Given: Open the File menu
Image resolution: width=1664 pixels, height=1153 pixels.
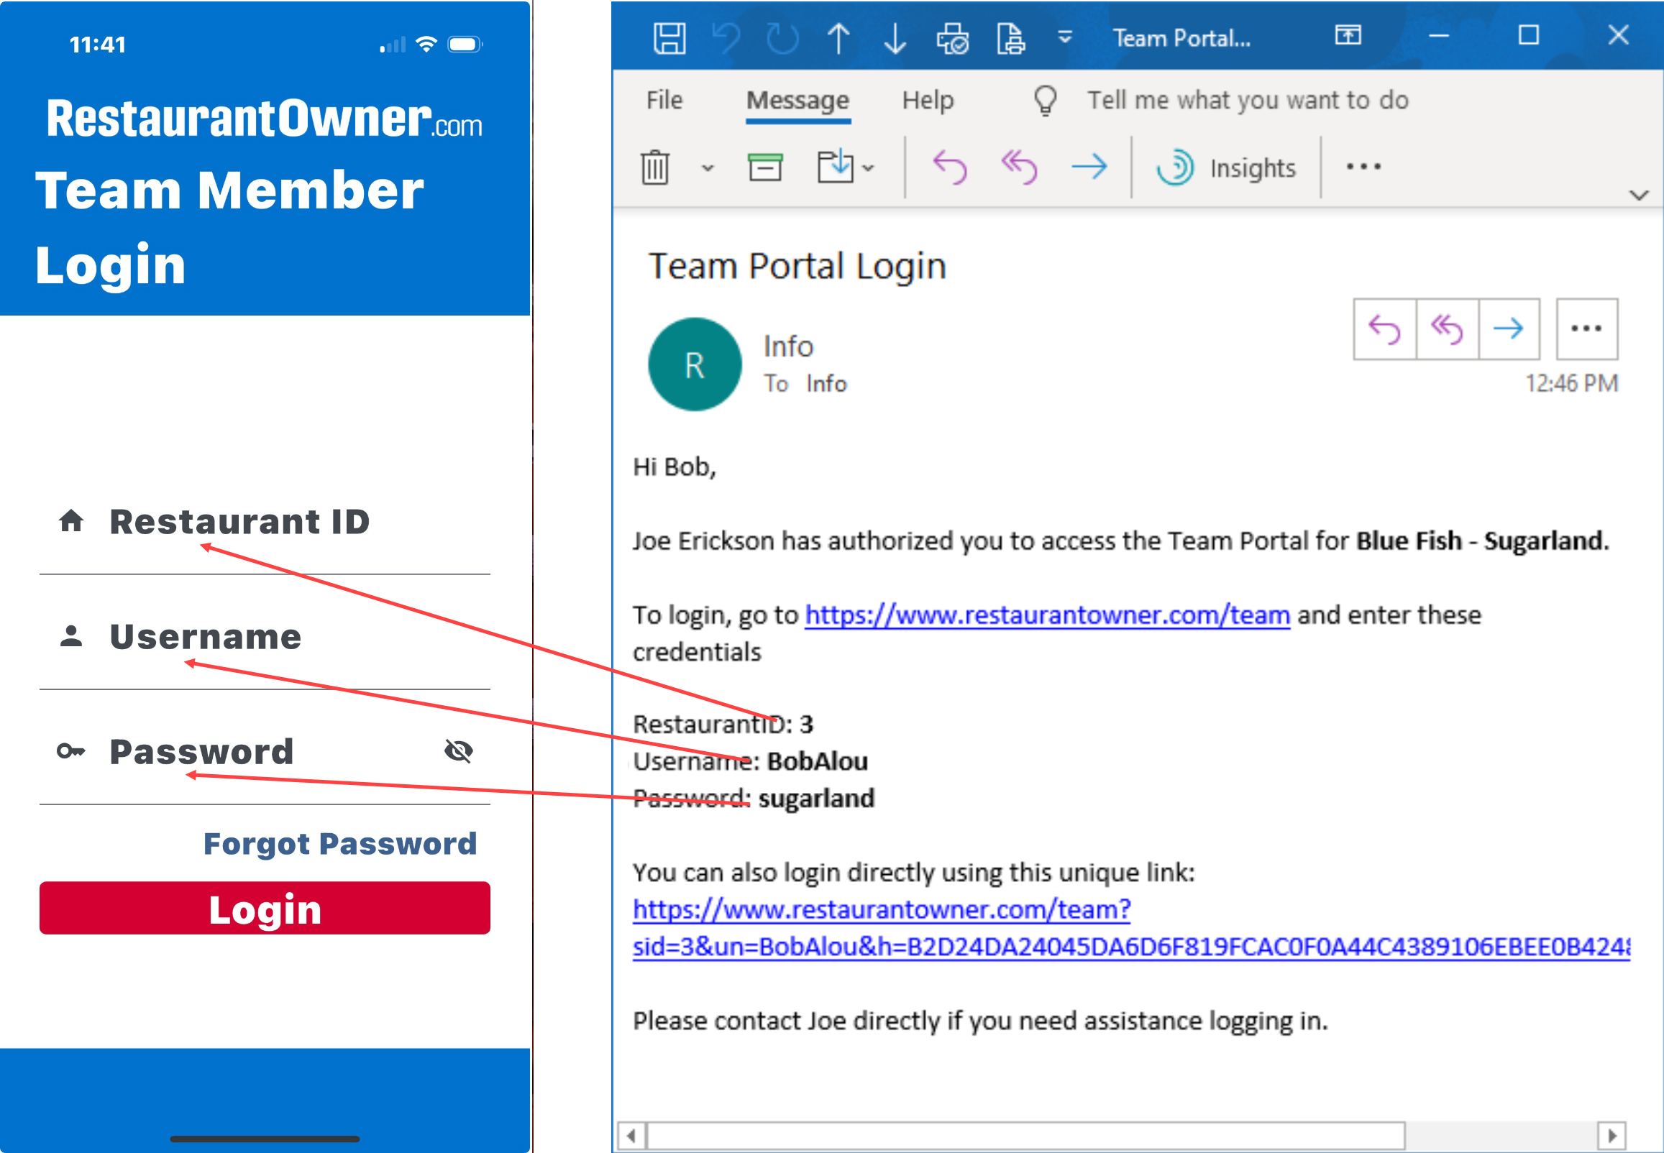Looking at the screenshot, I should [x=664, y=100].
